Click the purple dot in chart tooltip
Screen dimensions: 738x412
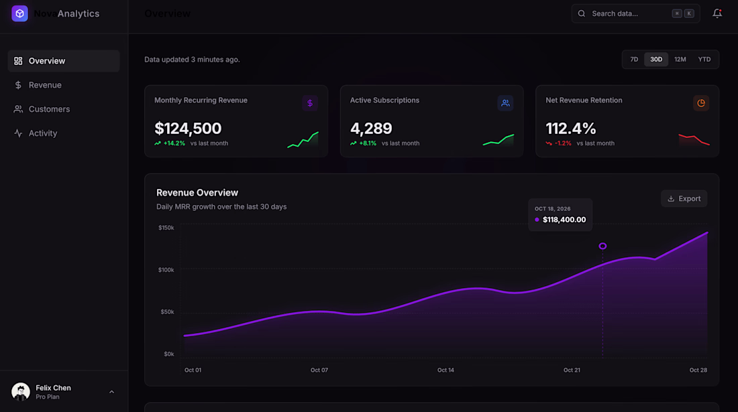coord(537,220)
